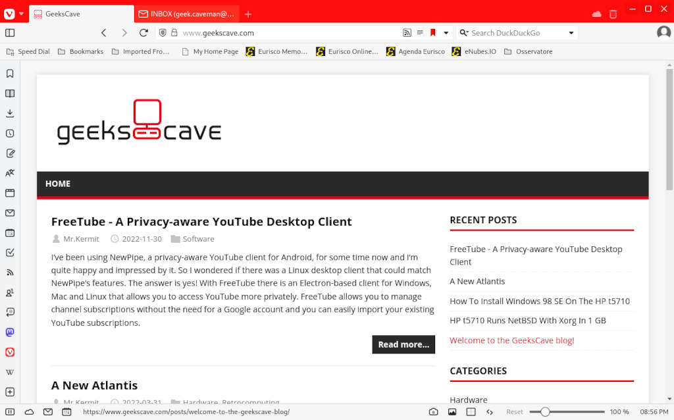Open page actions code icon

[x=490, y=412]
